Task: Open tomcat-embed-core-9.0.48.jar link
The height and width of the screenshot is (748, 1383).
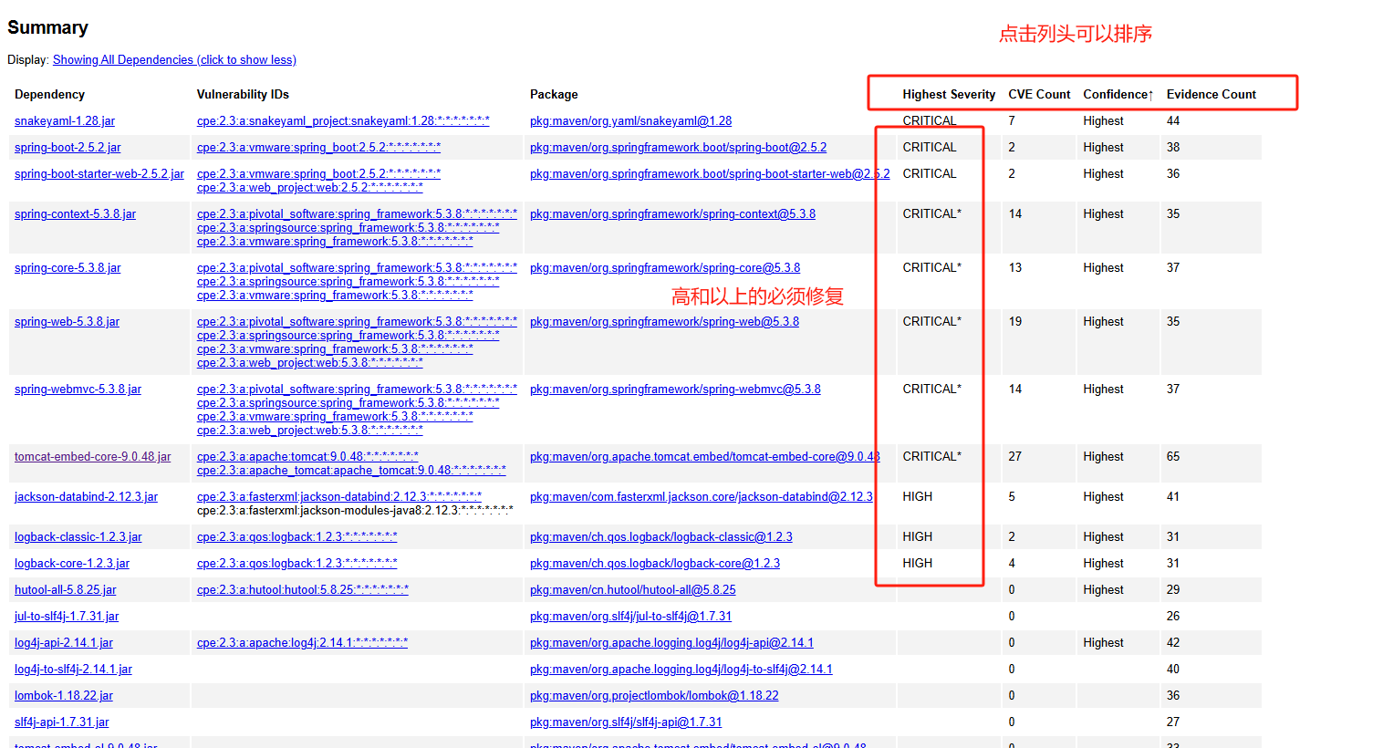Action: point(92,457)
